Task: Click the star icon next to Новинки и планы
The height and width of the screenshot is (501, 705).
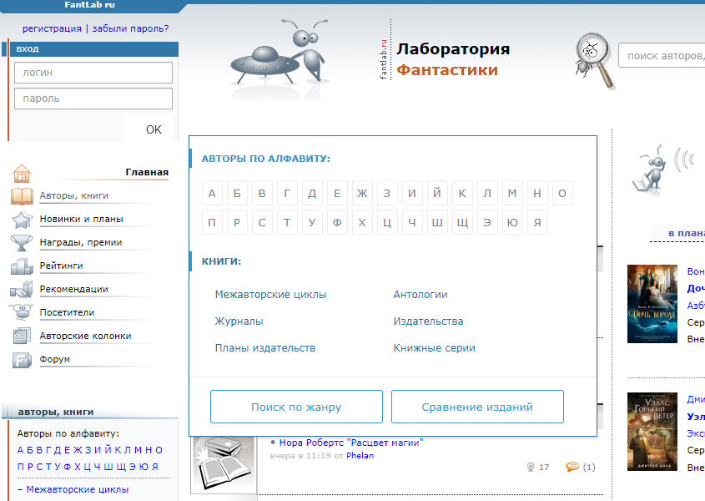Action: (22, 220)
